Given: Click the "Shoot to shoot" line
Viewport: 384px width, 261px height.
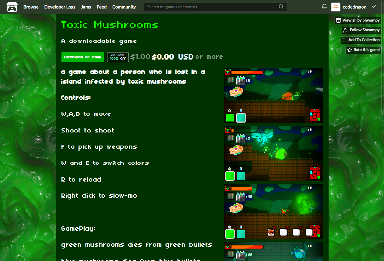Looking at the screenshot, I should (x=88, y=130).
